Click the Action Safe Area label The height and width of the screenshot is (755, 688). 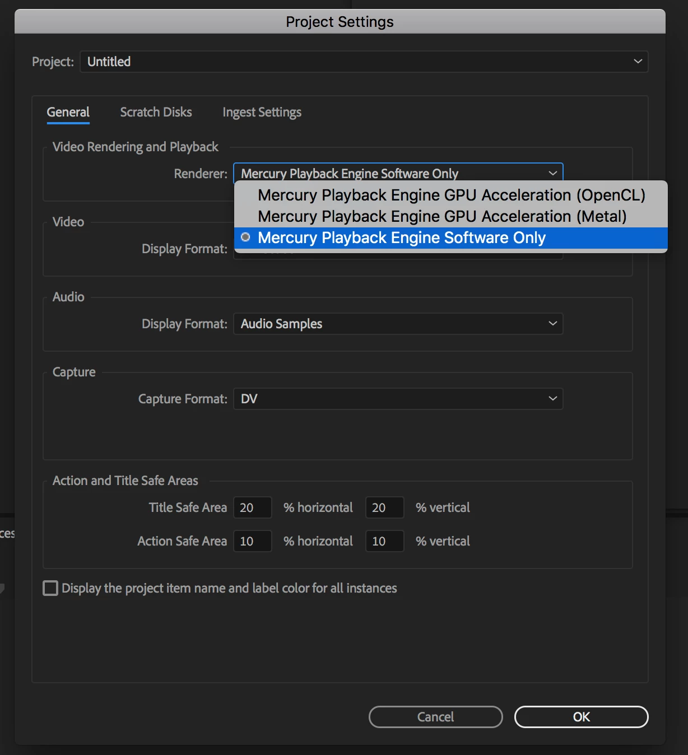(x=182, y=541)
